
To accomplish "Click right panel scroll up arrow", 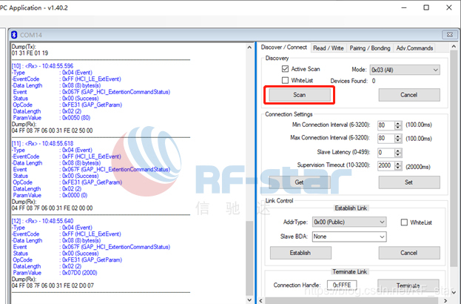I will pyautogui.click(x=454, y=47).
